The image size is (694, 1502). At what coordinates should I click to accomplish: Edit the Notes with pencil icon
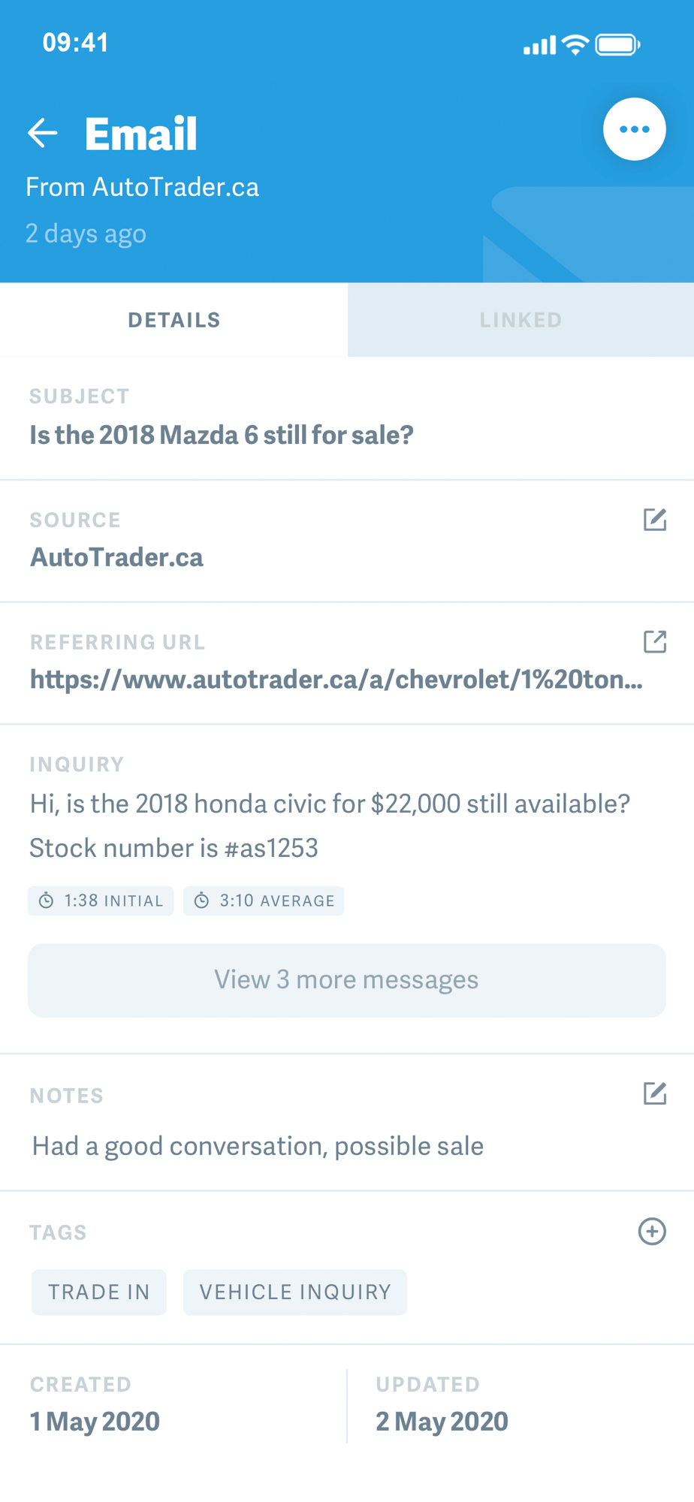click(654, 1093)
